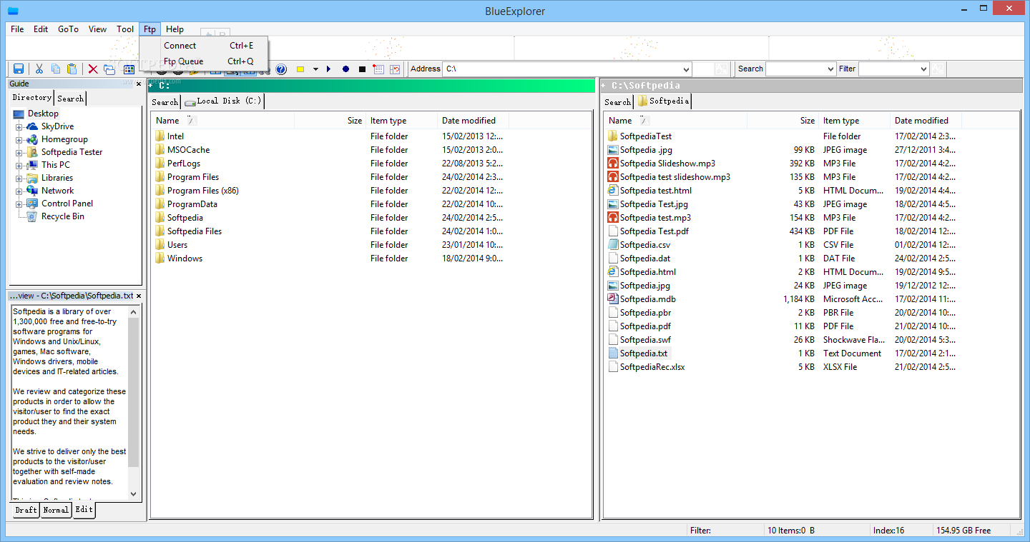Click the Copy icon in the toolbar
This screenshot has width=1030, height=542.
pos(56,69)
